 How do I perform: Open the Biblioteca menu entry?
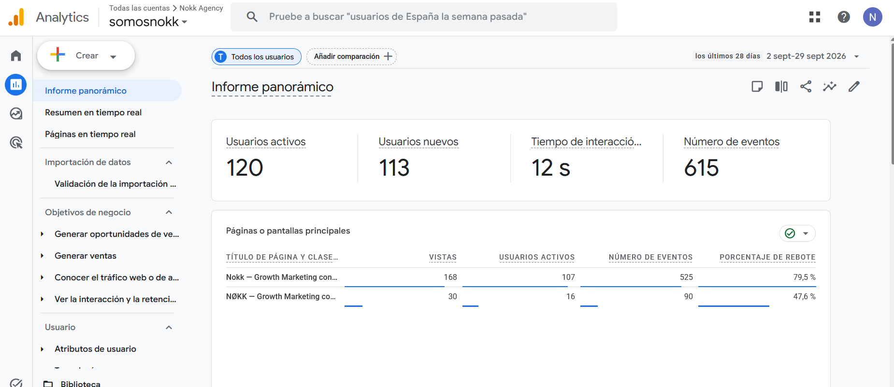[81, 384]
